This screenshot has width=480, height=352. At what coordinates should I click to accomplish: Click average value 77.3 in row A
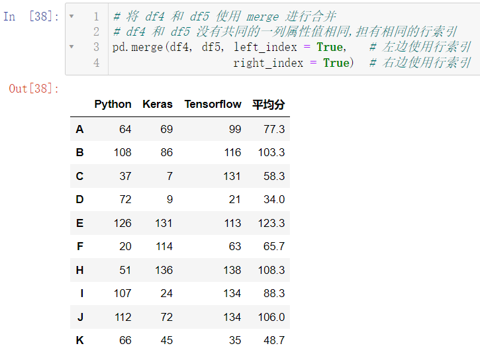tap(274, 130)
